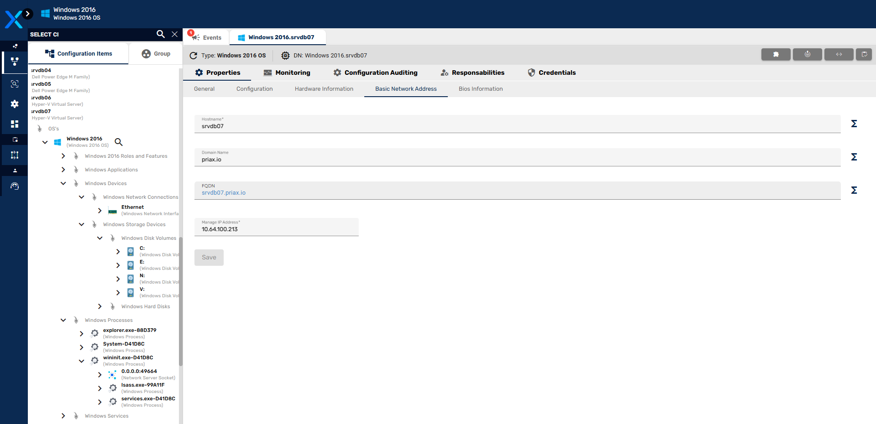Expand Windows 2016 Roles and Features node
Screen dimensions: 876x424
coord(63,156)
